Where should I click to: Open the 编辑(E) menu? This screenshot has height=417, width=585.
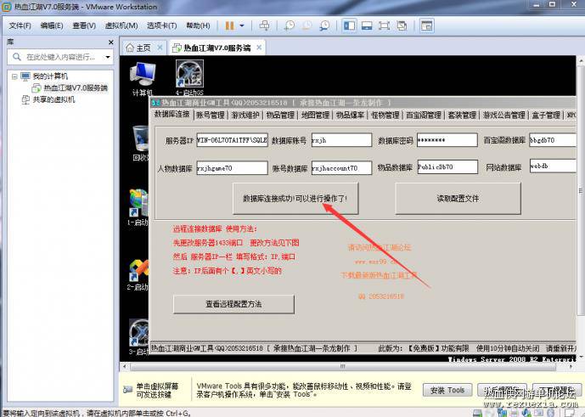[x=52, y=25]
